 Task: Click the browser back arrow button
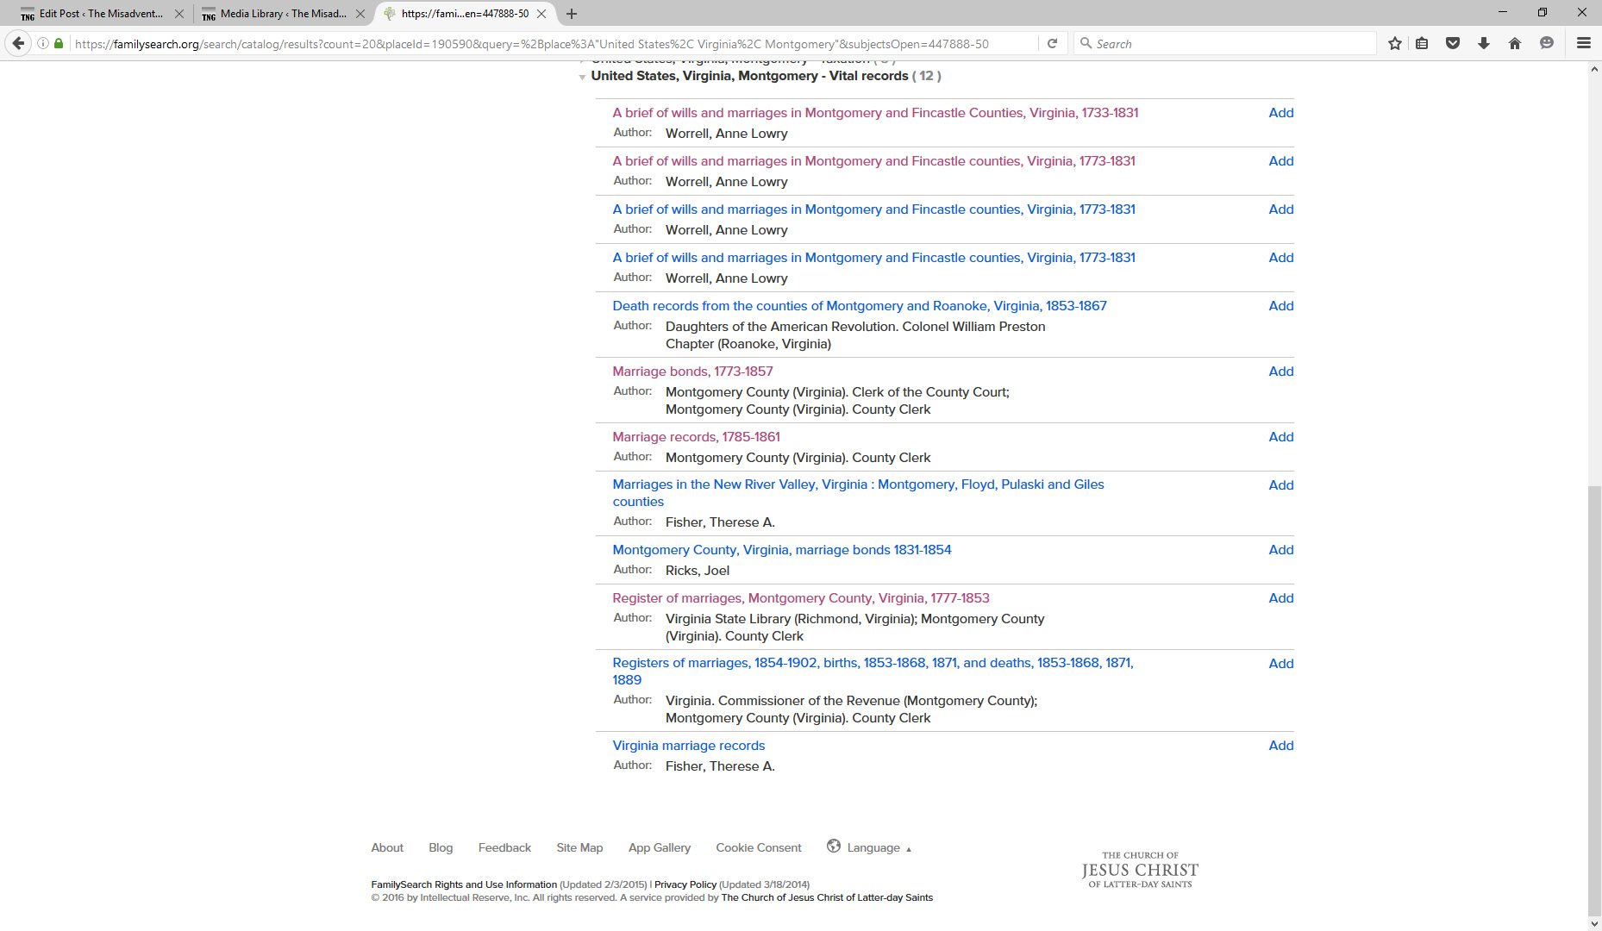point(18,43)
